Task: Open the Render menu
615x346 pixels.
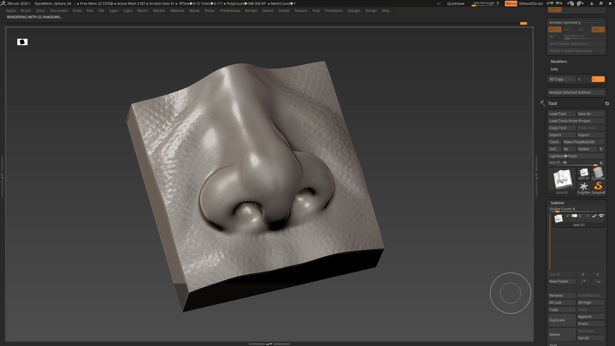Action: (251, 11)
